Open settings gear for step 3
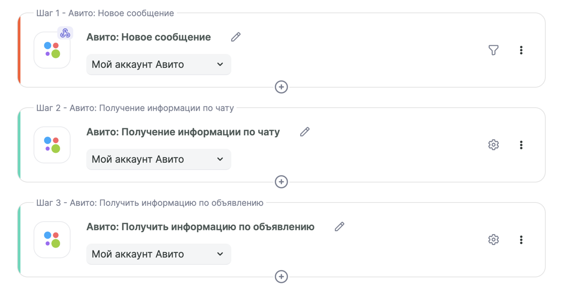572x299 pixels. [x=493, y=239]
